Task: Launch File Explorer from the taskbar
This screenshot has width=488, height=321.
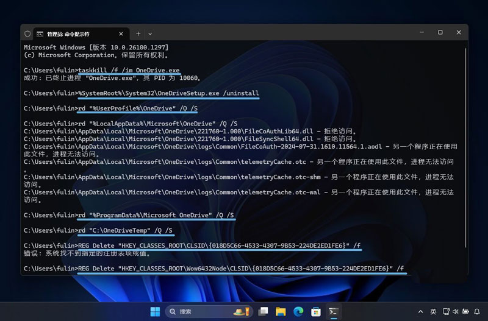Action: (281, 311)
